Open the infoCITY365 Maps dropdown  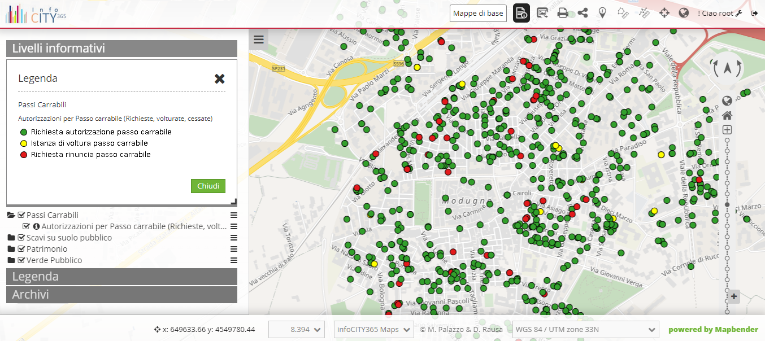pyautogui.click(x=374, y=329)
